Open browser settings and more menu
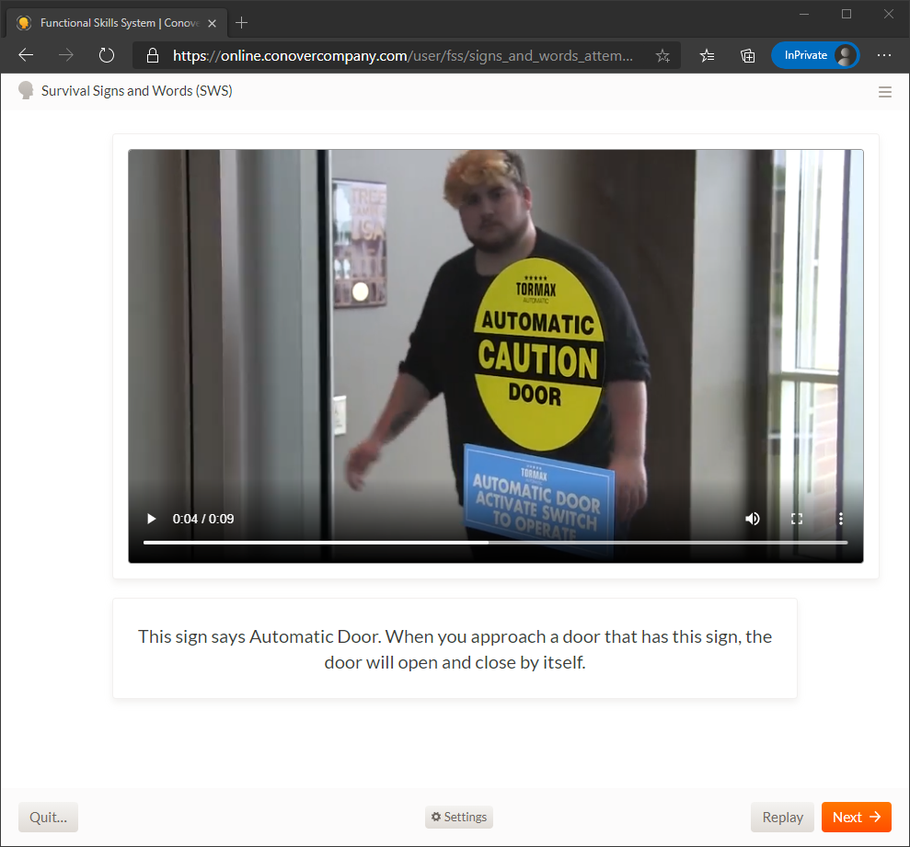This screenshot has width=910, height=847. pos(884,55)
